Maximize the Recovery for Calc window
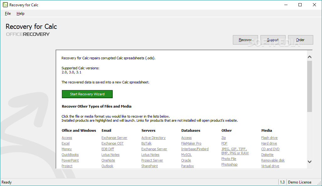This screenshot has width=322, height=186. point(300,5)
